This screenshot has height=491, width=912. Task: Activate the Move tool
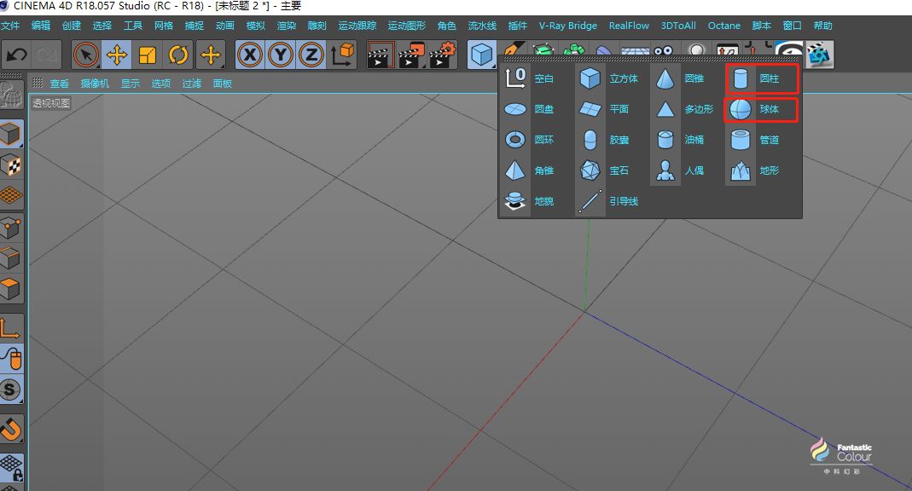117,55
